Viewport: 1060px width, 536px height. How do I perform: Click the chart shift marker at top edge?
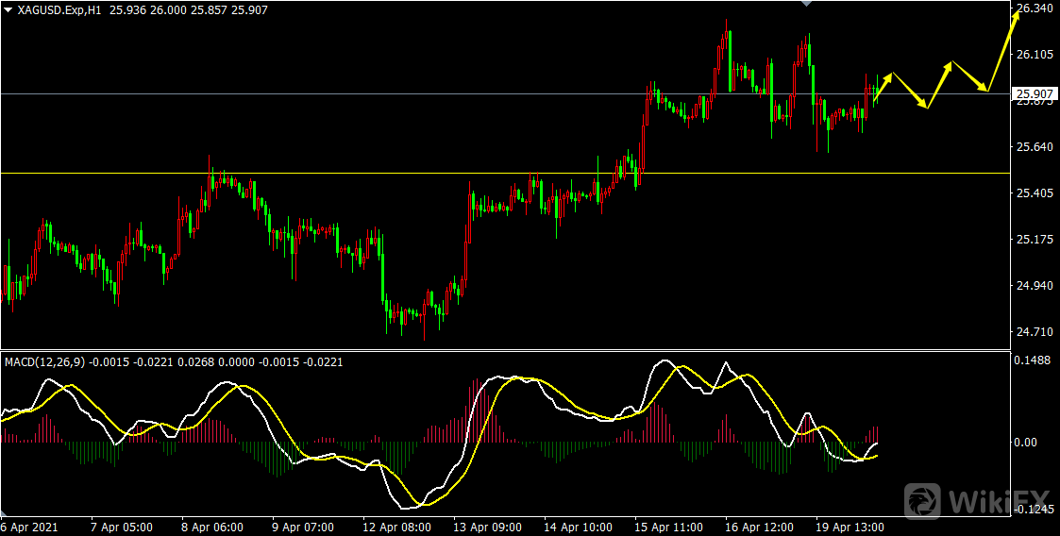pyautogui.click(x=806, y=5)
